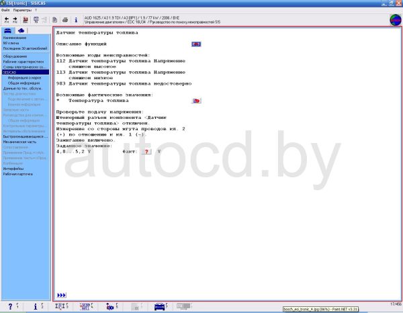Select 'Схемы электрических со...' in the sidebar
The image size is (403, 313).
pos(25,67)
